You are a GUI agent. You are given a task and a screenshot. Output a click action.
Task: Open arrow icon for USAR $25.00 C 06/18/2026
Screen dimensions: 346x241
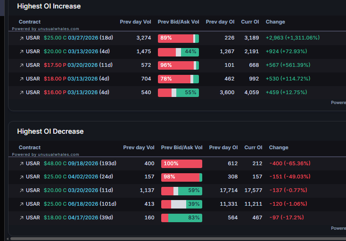pyautogui.click(x=21, y=204)
